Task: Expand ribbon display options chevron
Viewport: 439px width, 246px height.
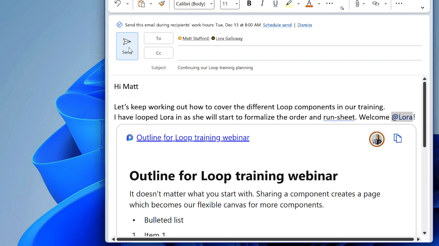Action: [x=423, y=8]
